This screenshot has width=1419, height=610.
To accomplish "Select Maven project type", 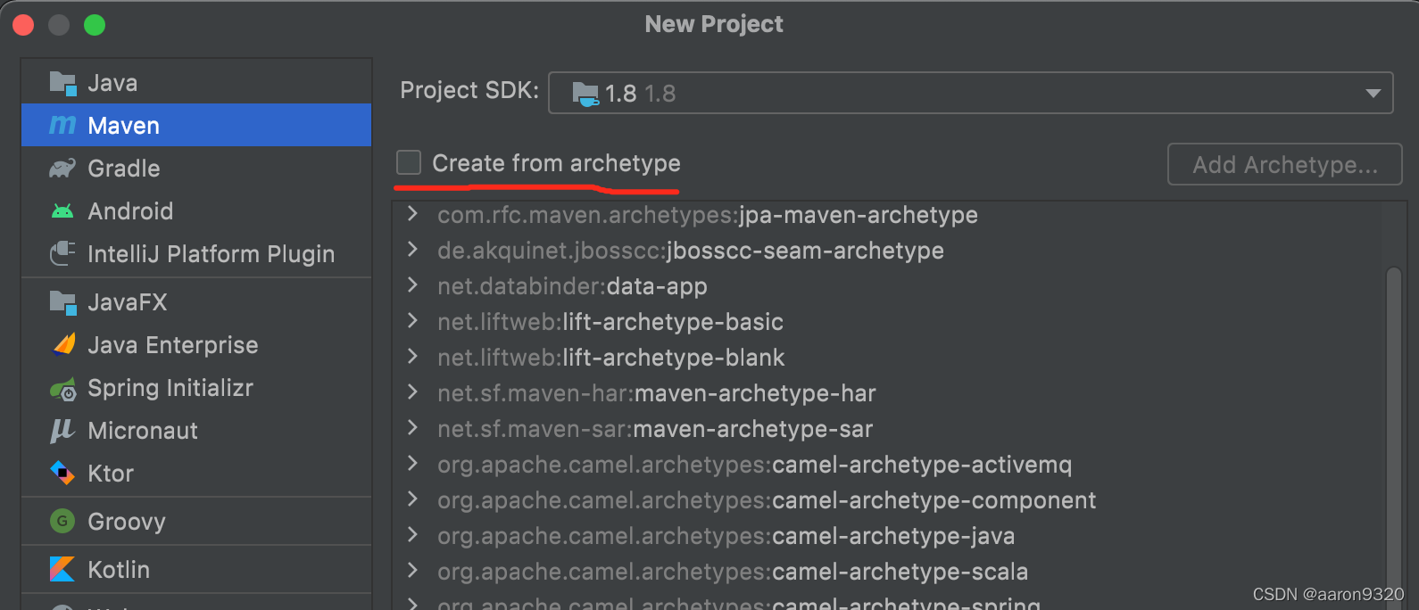I will (196, 125).
